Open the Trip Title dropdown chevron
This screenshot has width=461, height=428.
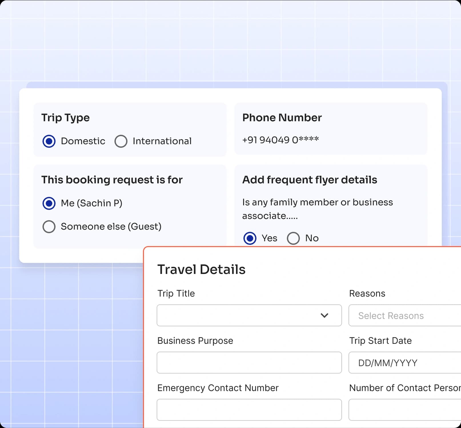(325, 315)
